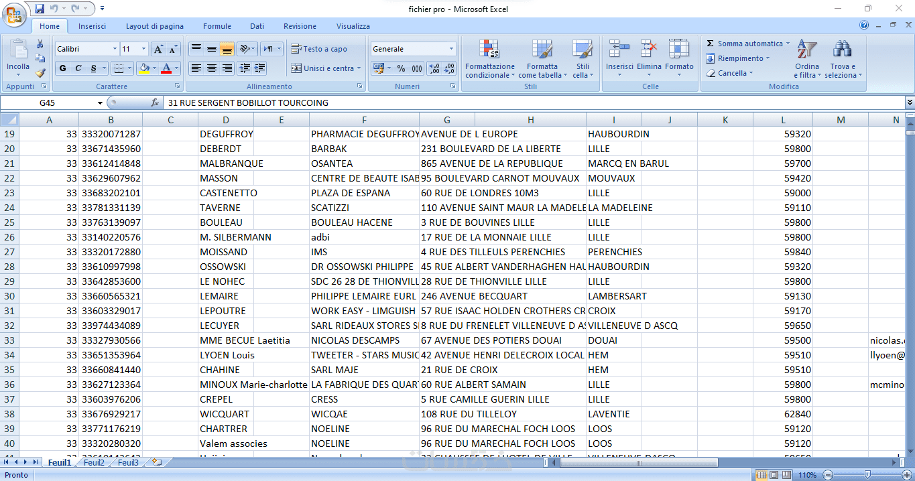
Task: Expand the Name Box dropdown arrow
Action: coord(100,103)
